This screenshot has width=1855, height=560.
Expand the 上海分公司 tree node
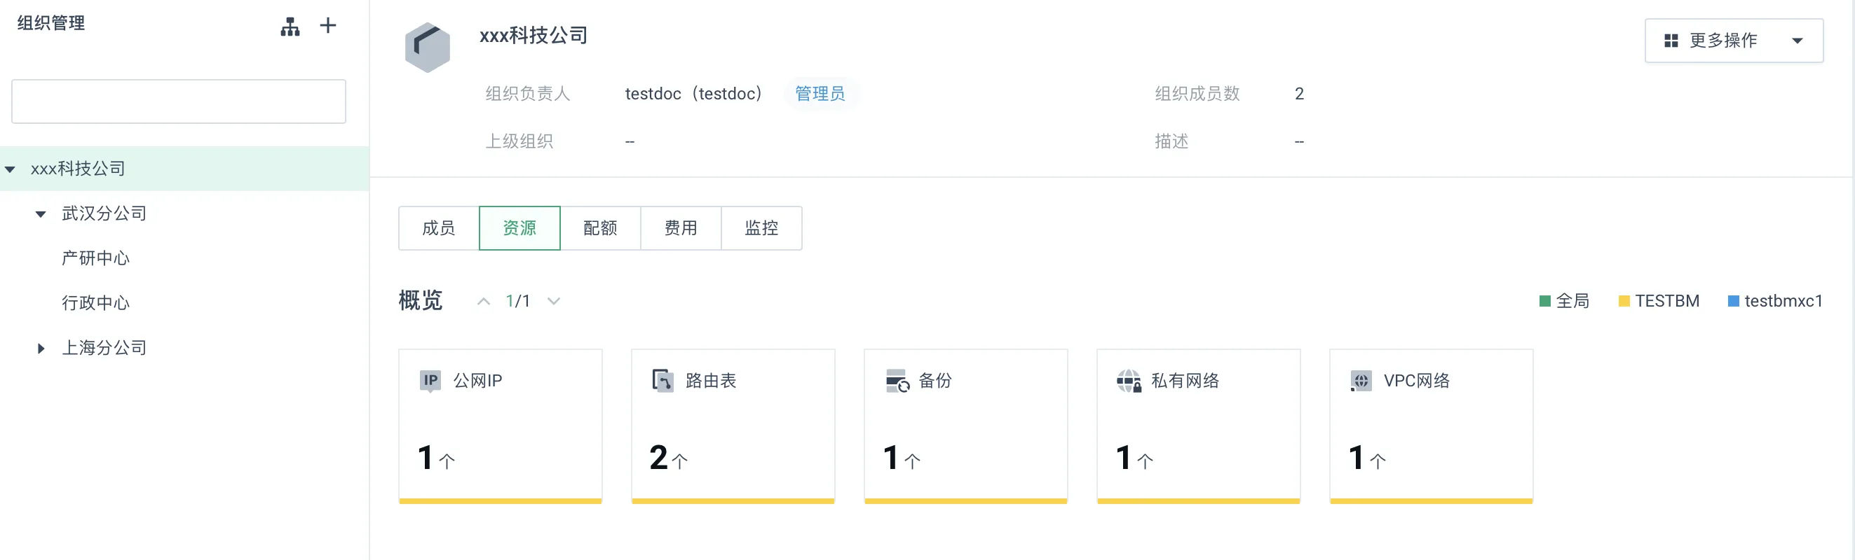click(41, 349)
